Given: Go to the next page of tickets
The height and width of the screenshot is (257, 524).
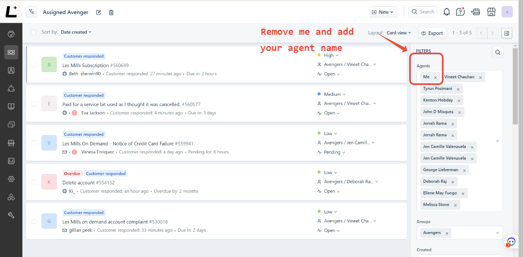Looking at the screenshot, I should point(492,33).
